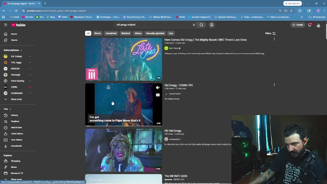Viewport: 327px width, 184px height.
Task: Open the Old Gregg - COMM 395 title
Action: [179, 85]
